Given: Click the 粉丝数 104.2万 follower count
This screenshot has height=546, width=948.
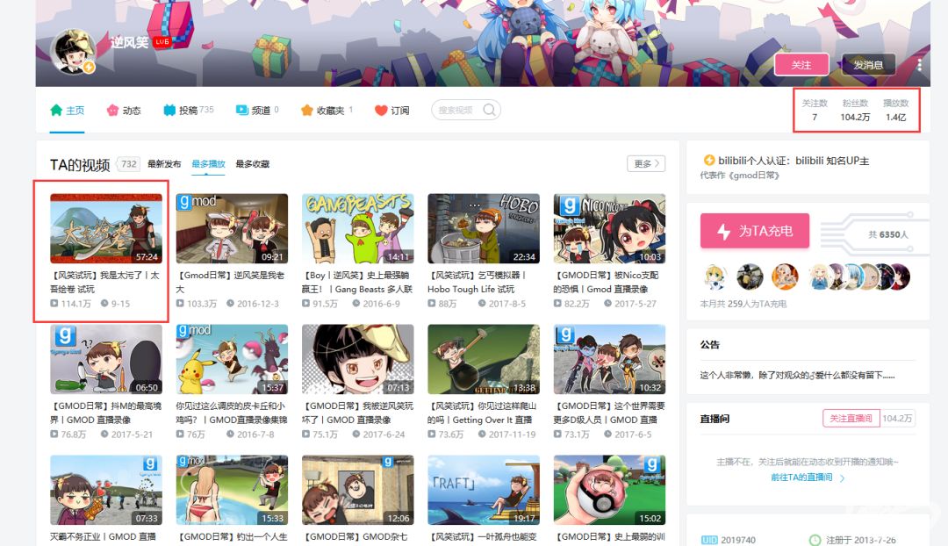Looking at the screenshot, I should tap(855, 110).
